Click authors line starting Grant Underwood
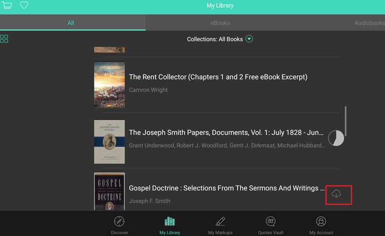This screenshot has width=385, height=236. pyautogui.click(x=227, y=145)
